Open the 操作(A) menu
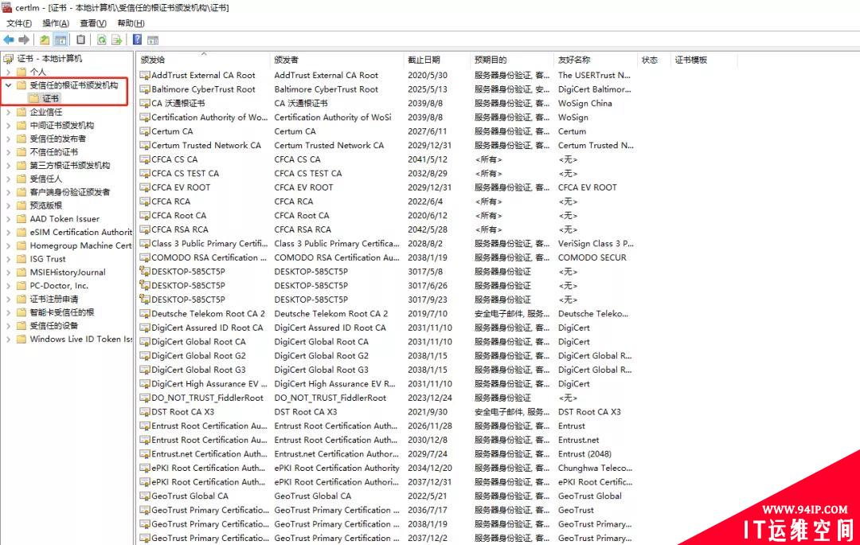 (x=56, y=23)
